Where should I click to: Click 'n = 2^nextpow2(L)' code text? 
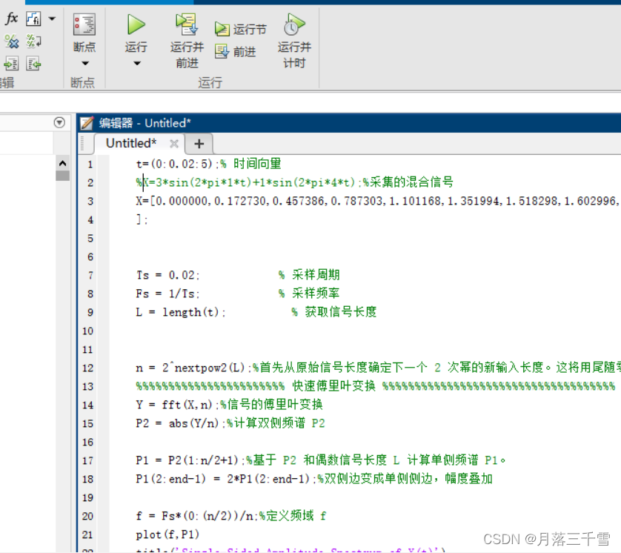point(190,368)
